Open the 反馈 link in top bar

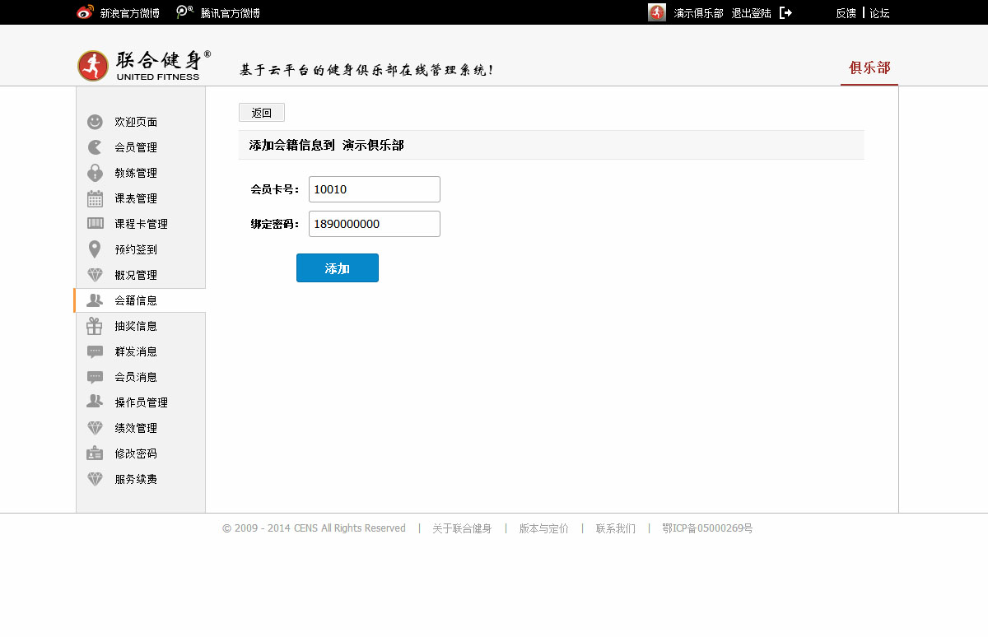click(846, 13)
